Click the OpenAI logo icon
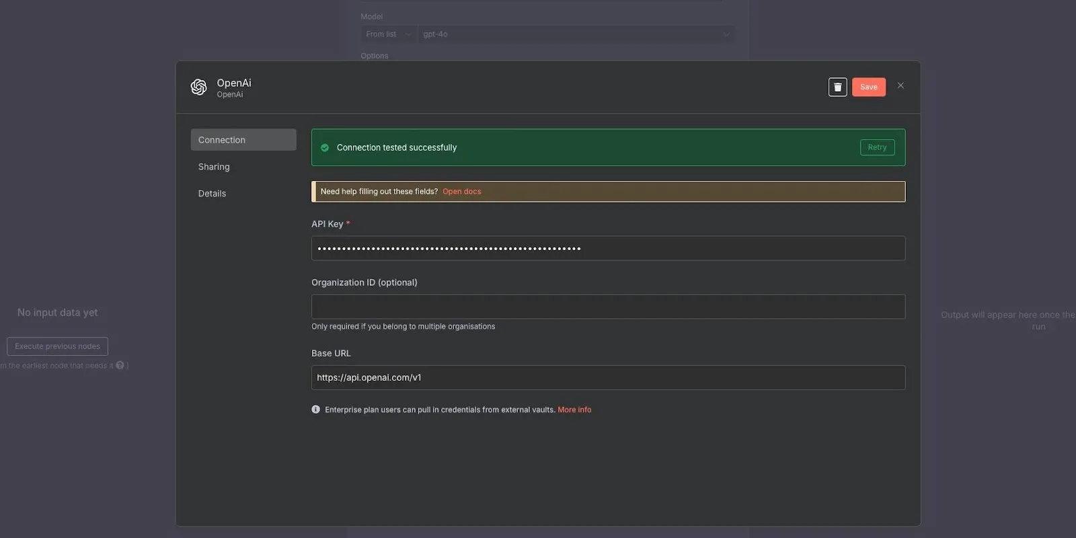1076x538 pixels. pyautogui.click(x=198, y=87)
